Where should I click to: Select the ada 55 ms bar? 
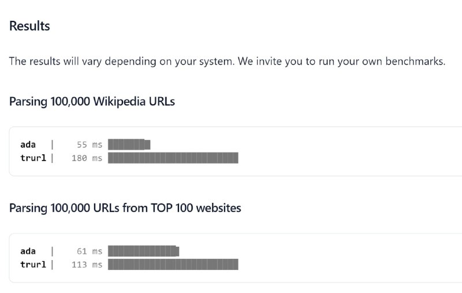pos(129,144)
